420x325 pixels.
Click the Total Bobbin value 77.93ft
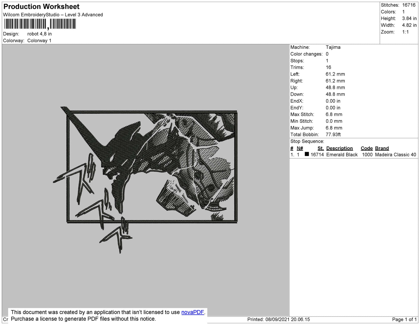point(333,134)
